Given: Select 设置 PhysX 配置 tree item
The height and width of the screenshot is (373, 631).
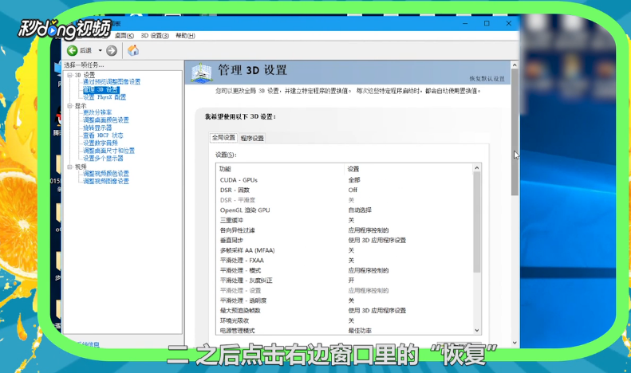Looking at the screenshot, I should pos(105,97).
